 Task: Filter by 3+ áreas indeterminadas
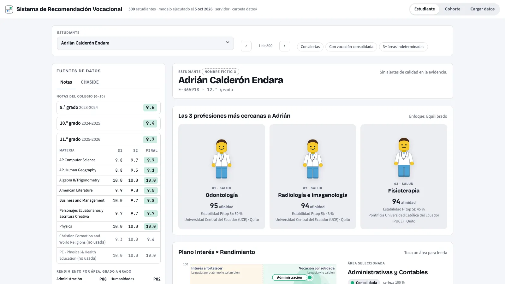click(403, 47)
